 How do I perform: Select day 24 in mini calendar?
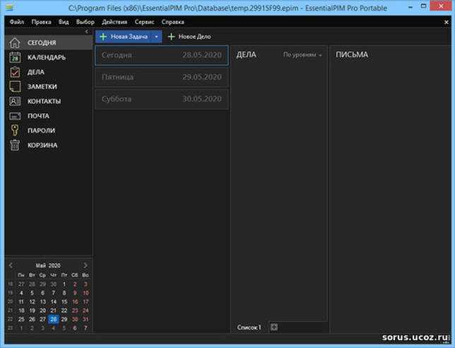tap(85, 311)
